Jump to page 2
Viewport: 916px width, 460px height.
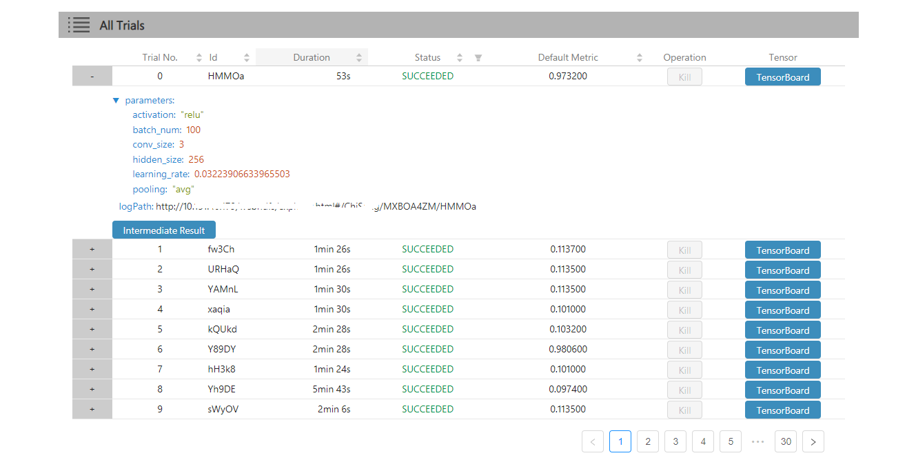648,441
